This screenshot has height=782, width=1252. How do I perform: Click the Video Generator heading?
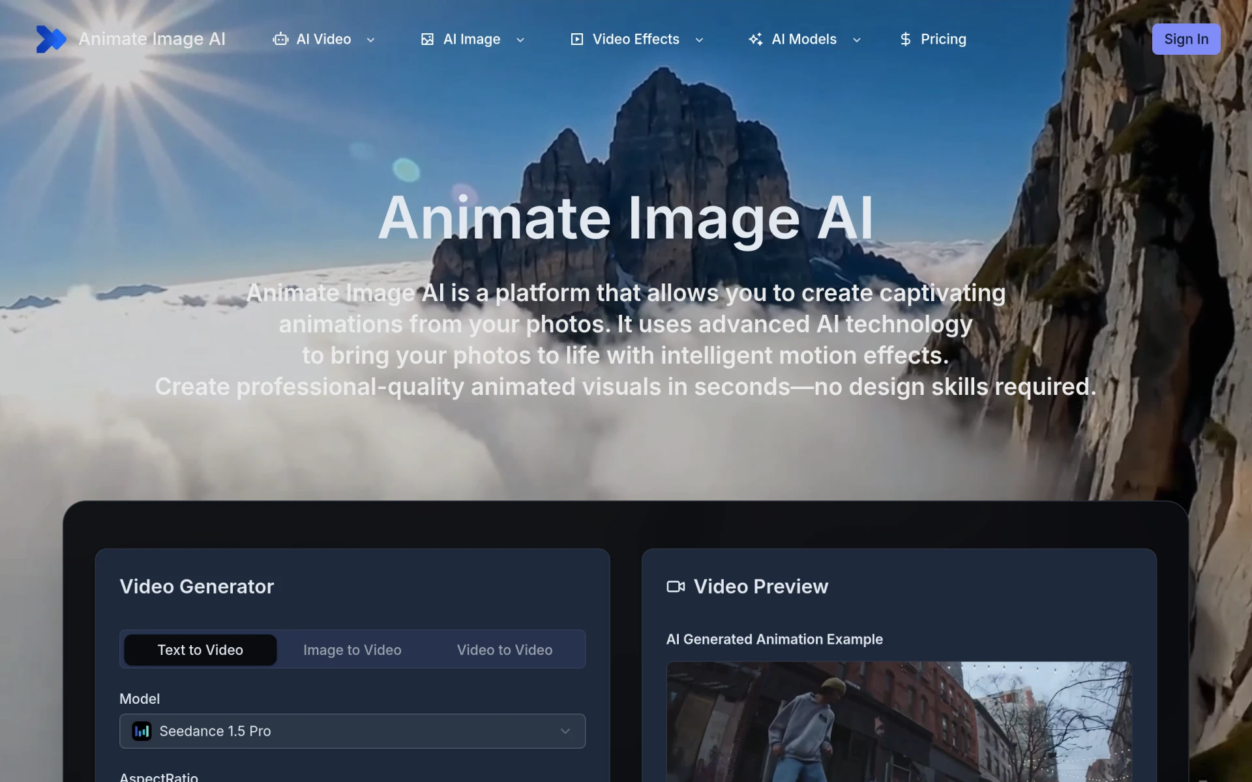pyautogui.click(x=197, y=586)
